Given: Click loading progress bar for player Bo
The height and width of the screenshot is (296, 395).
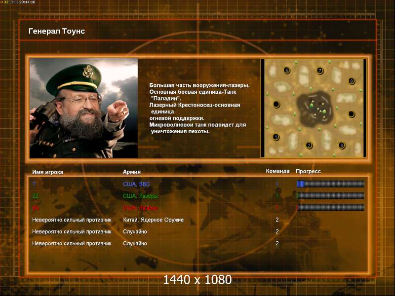Looking at the screenshot, I should (x=330, y=207).
